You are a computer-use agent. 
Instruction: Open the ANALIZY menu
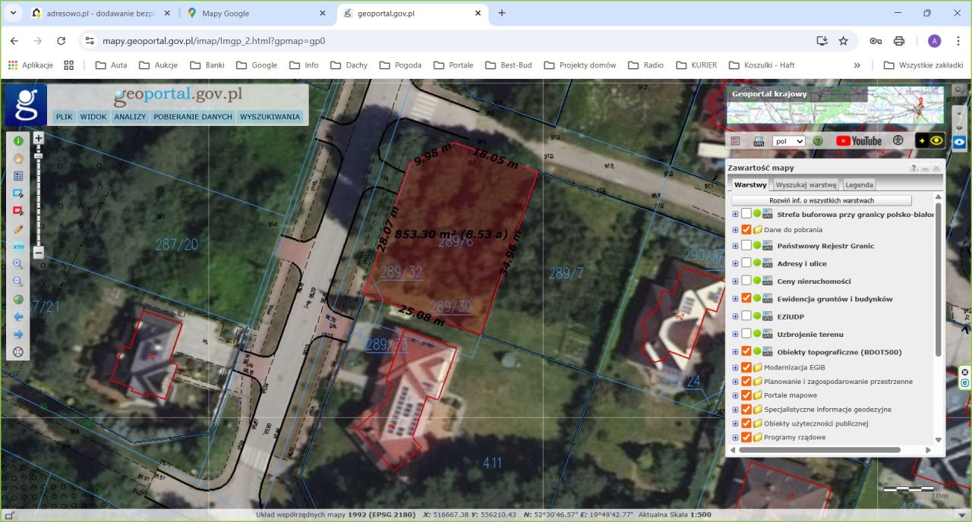coord(130,118)
